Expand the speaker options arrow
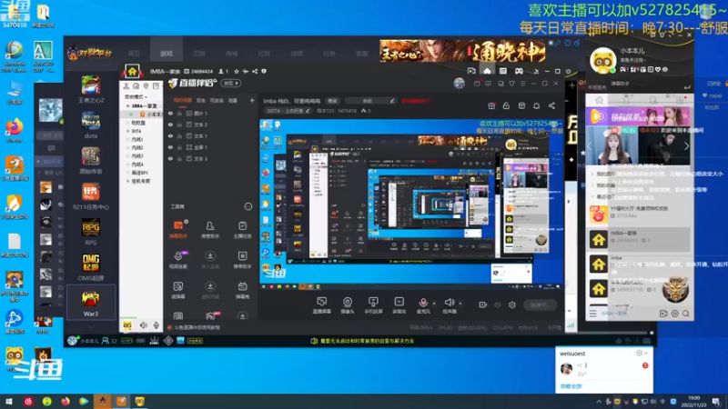The width and height of the screenshot is (728, 409). pos(460,304)
